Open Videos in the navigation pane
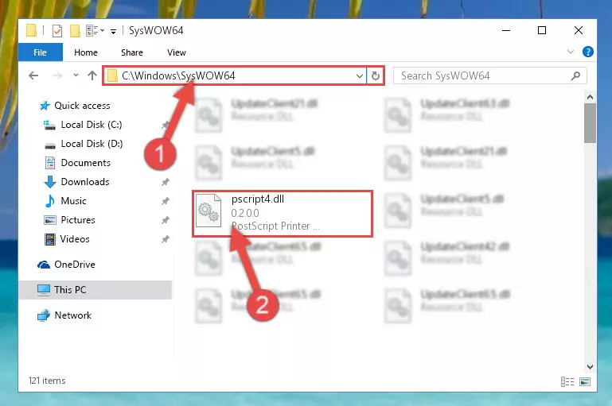Image resolution: width=612 pixels, height=406 pixels. (75, 239)
